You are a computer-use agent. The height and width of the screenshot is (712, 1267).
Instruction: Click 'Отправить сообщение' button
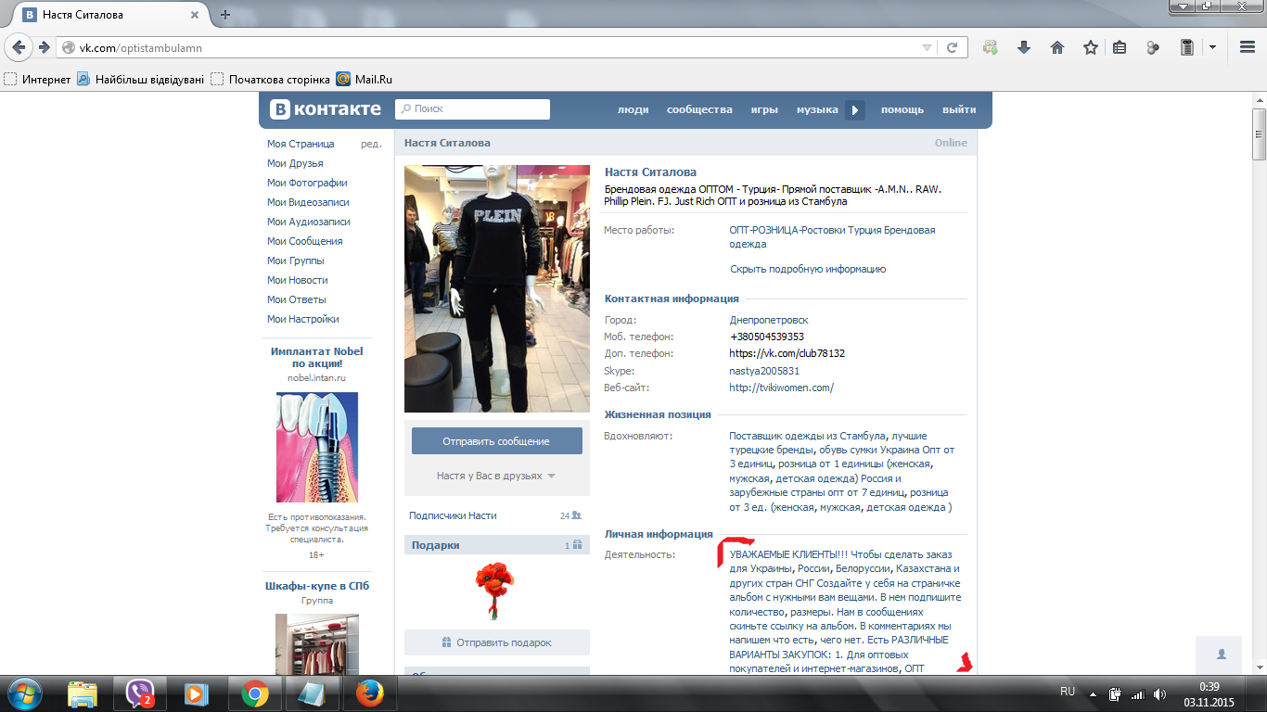[496, 441]
